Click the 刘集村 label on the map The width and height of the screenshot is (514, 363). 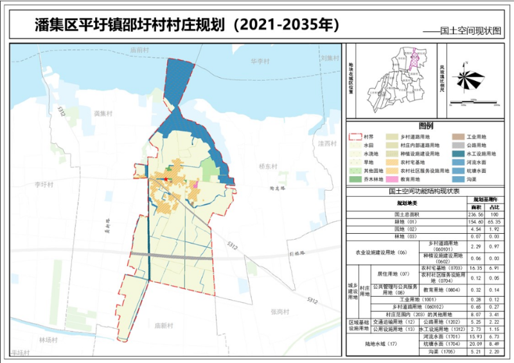(x=330, y=58)
